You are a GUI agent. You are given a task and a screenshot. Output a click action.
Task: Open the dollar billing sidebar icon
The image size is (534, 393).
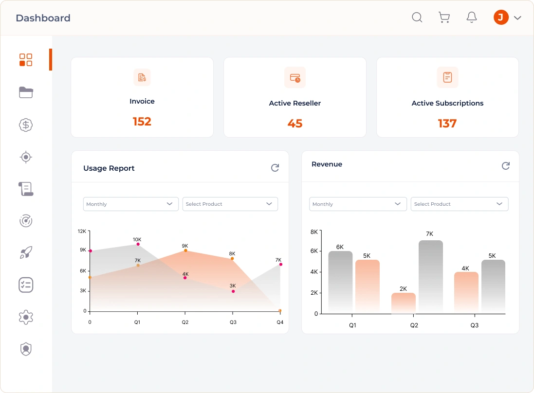click(x=26, y=125)
